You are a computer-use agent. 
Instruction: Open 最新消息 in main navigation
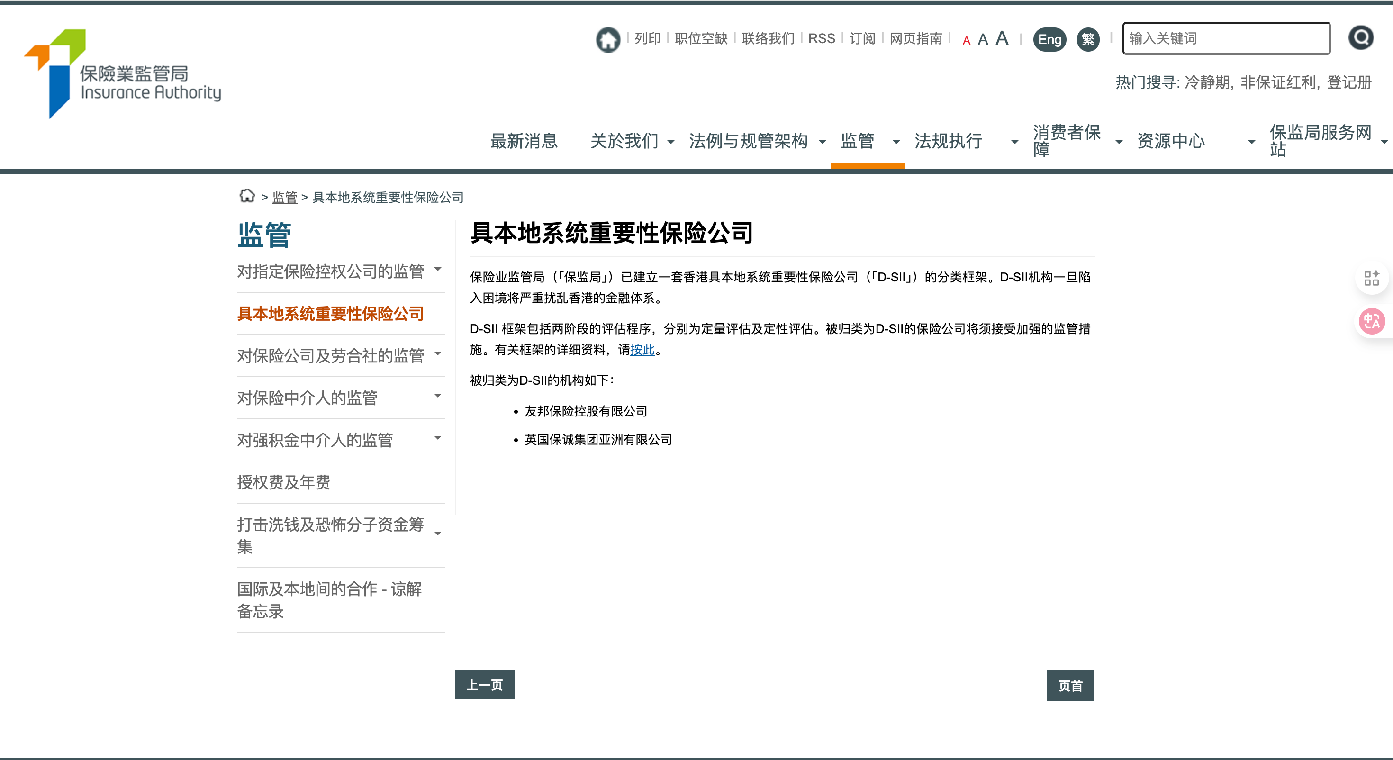coord(524,141)
